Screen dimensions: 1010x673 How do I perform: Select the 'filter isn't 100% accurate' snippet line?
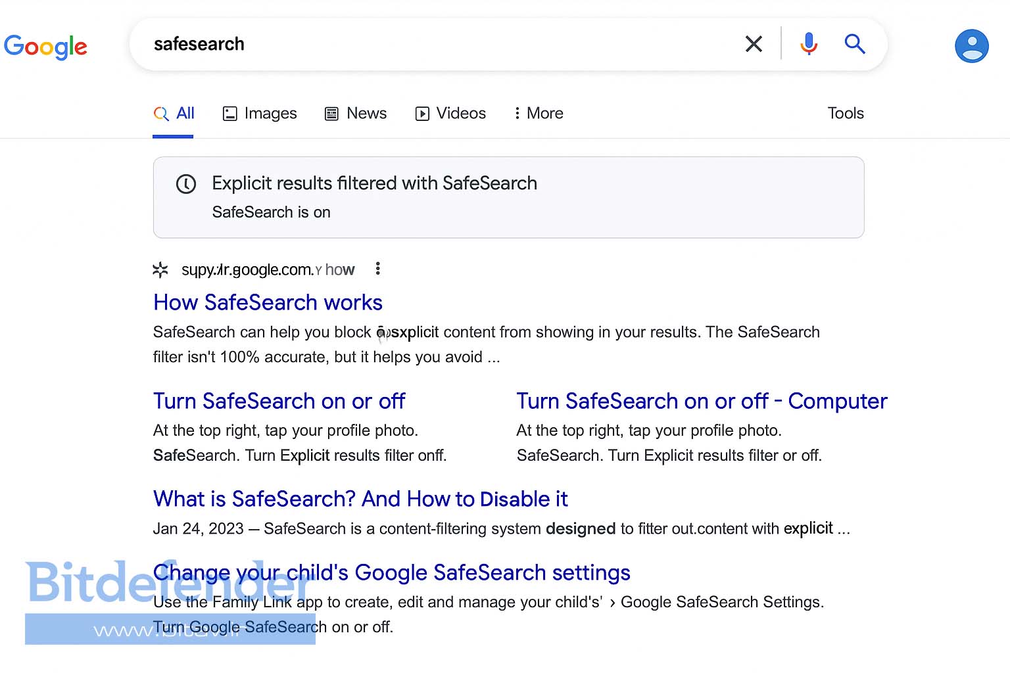point(327,357)
